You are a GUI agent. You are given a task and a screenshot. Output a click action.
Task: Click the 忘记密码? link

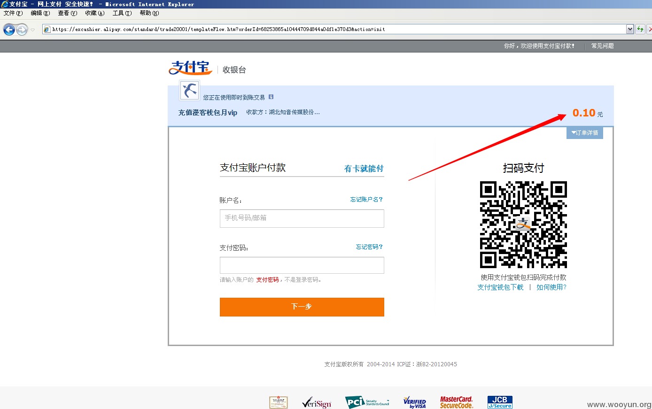pyautogui.click(x=369, y=247)
